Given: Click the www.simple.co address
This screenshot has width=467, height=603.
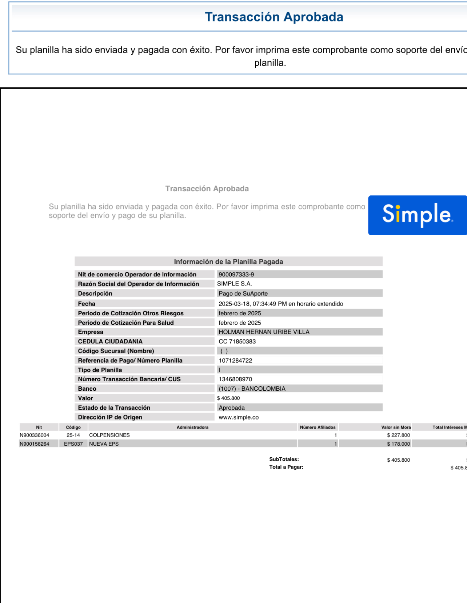Looking at the screenshot, I should [x=239, y=417].
